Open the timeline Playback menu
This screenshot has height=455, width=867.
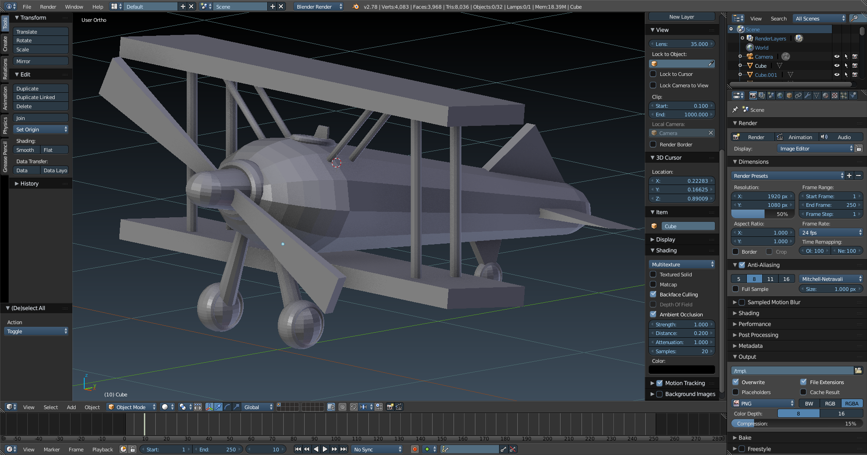point(102,449)
